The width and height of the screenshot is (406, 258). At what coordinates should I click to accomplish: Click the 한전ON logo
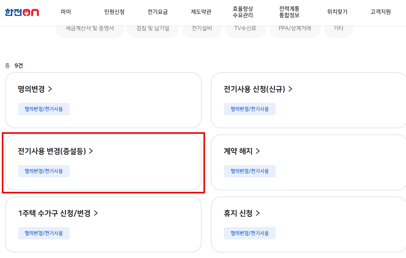pos(22,12)
